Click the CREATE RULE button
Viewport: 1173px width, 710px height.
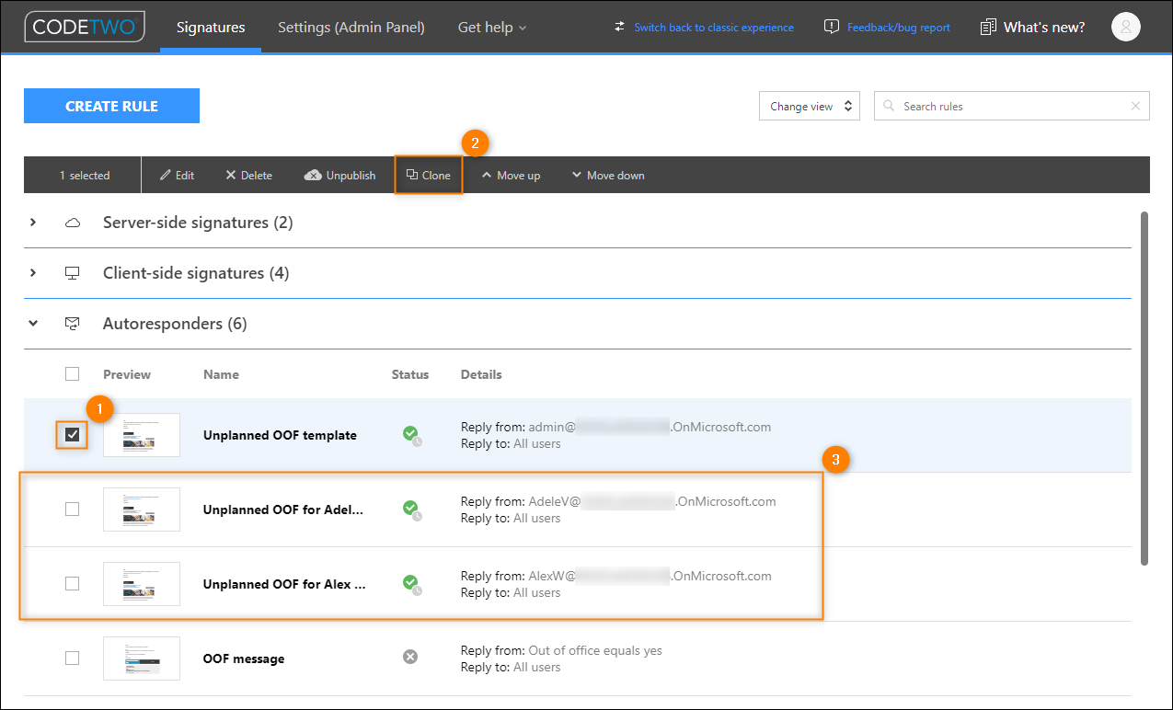[x=111, y=106]
